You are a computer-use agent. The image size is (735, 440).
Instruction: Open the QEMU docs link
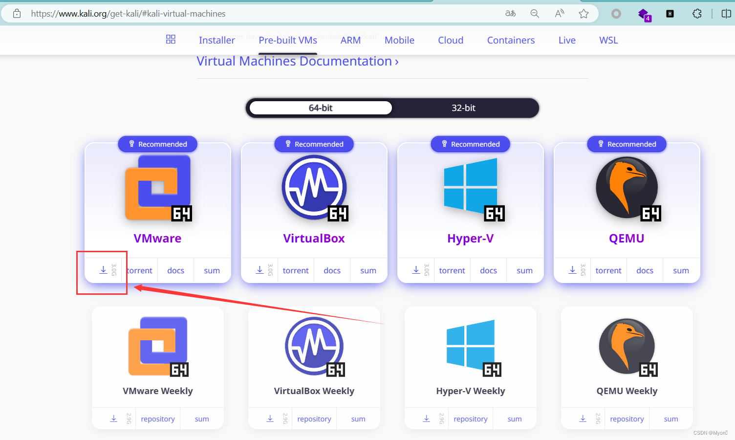pos(645,270)
